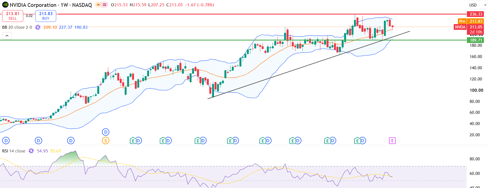Open the pre-market sun session icon
This screenshot has width=488, height=188.
pyautogui.click(x=98, y=5)
